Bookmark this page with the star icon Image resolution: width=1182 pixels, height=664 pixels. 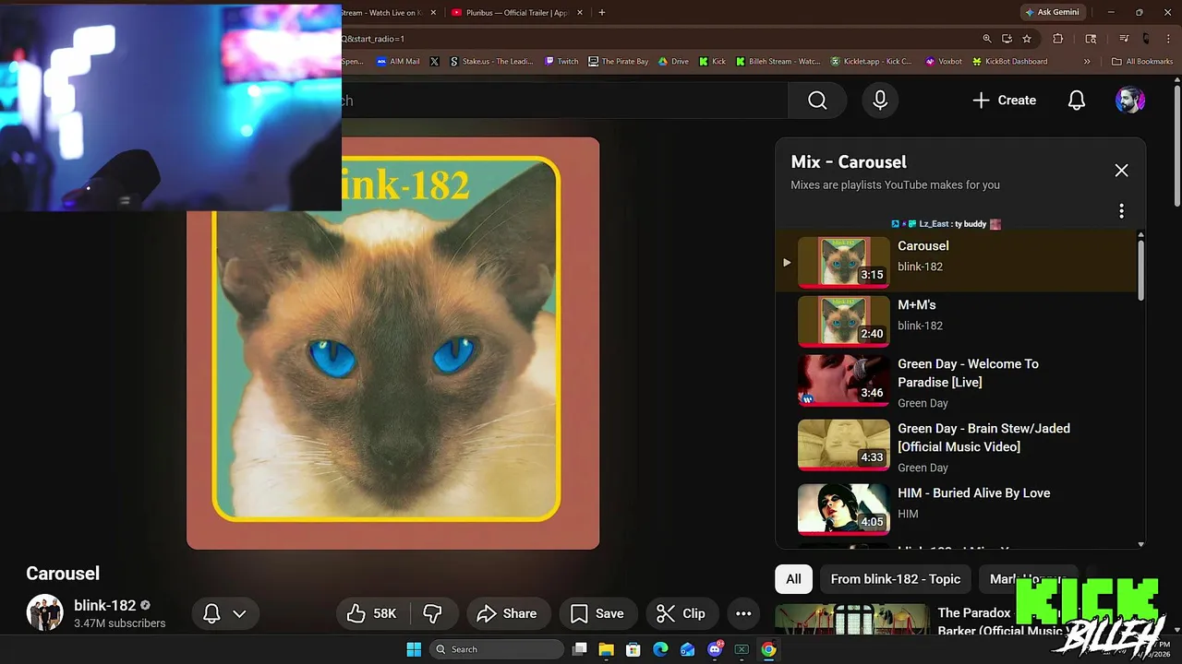coord(1027,39)
